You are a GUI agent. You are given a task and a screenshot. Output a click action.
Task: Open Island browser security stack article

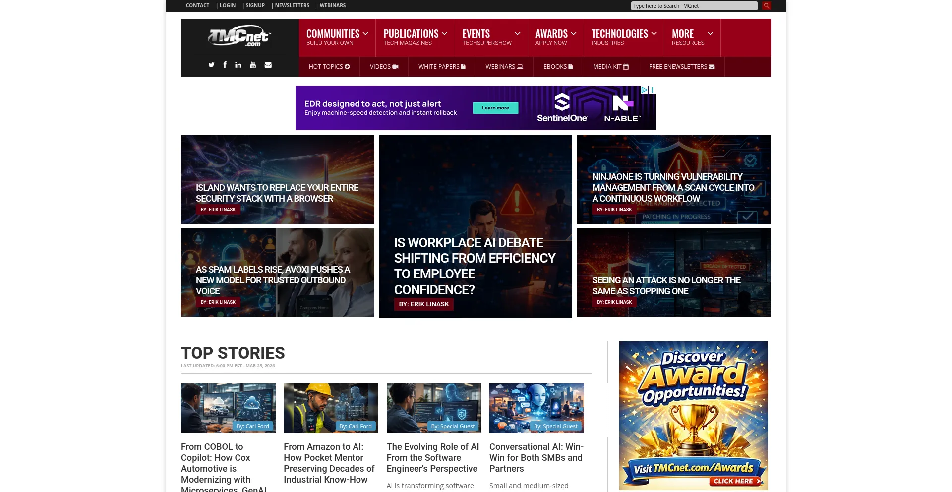(x=278, y=179)
